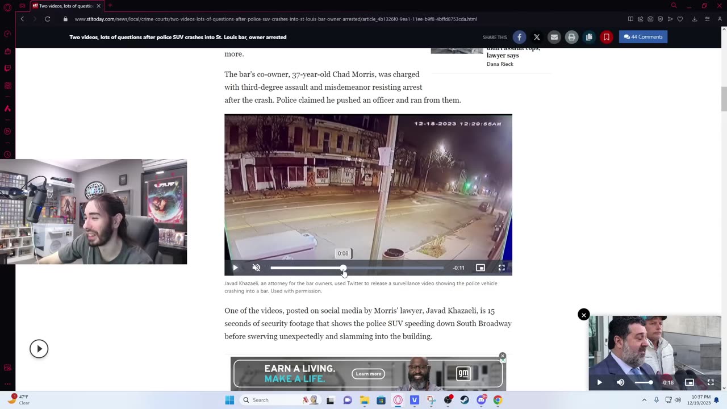727x409 pixels.
Task: Close the 'Two videos, lots of questions' tab
Action: click(98, 6)
